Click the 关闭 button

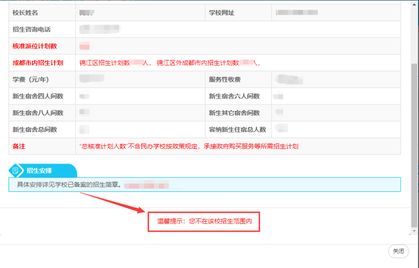point(398,251)
